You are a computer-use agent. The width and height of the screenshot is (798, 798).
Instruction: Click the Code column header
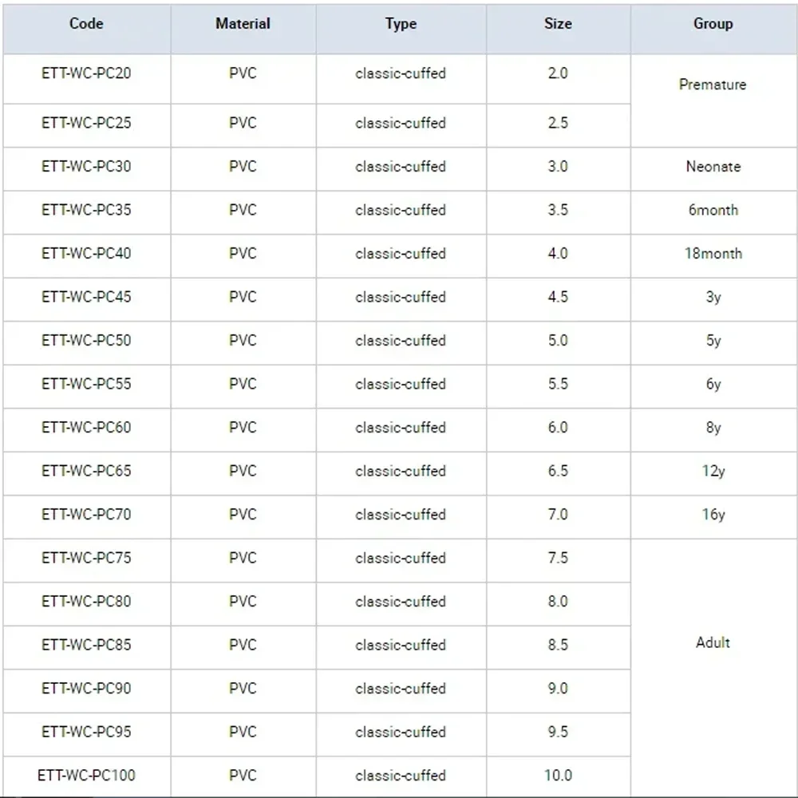[x=86, y=24]
